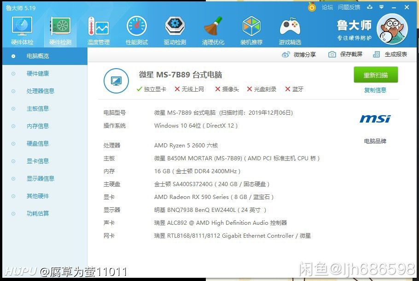Click the 瑞昱 RTL8168 network card value
This screenshot has height=281, width=419.
[x=233, y=236]
